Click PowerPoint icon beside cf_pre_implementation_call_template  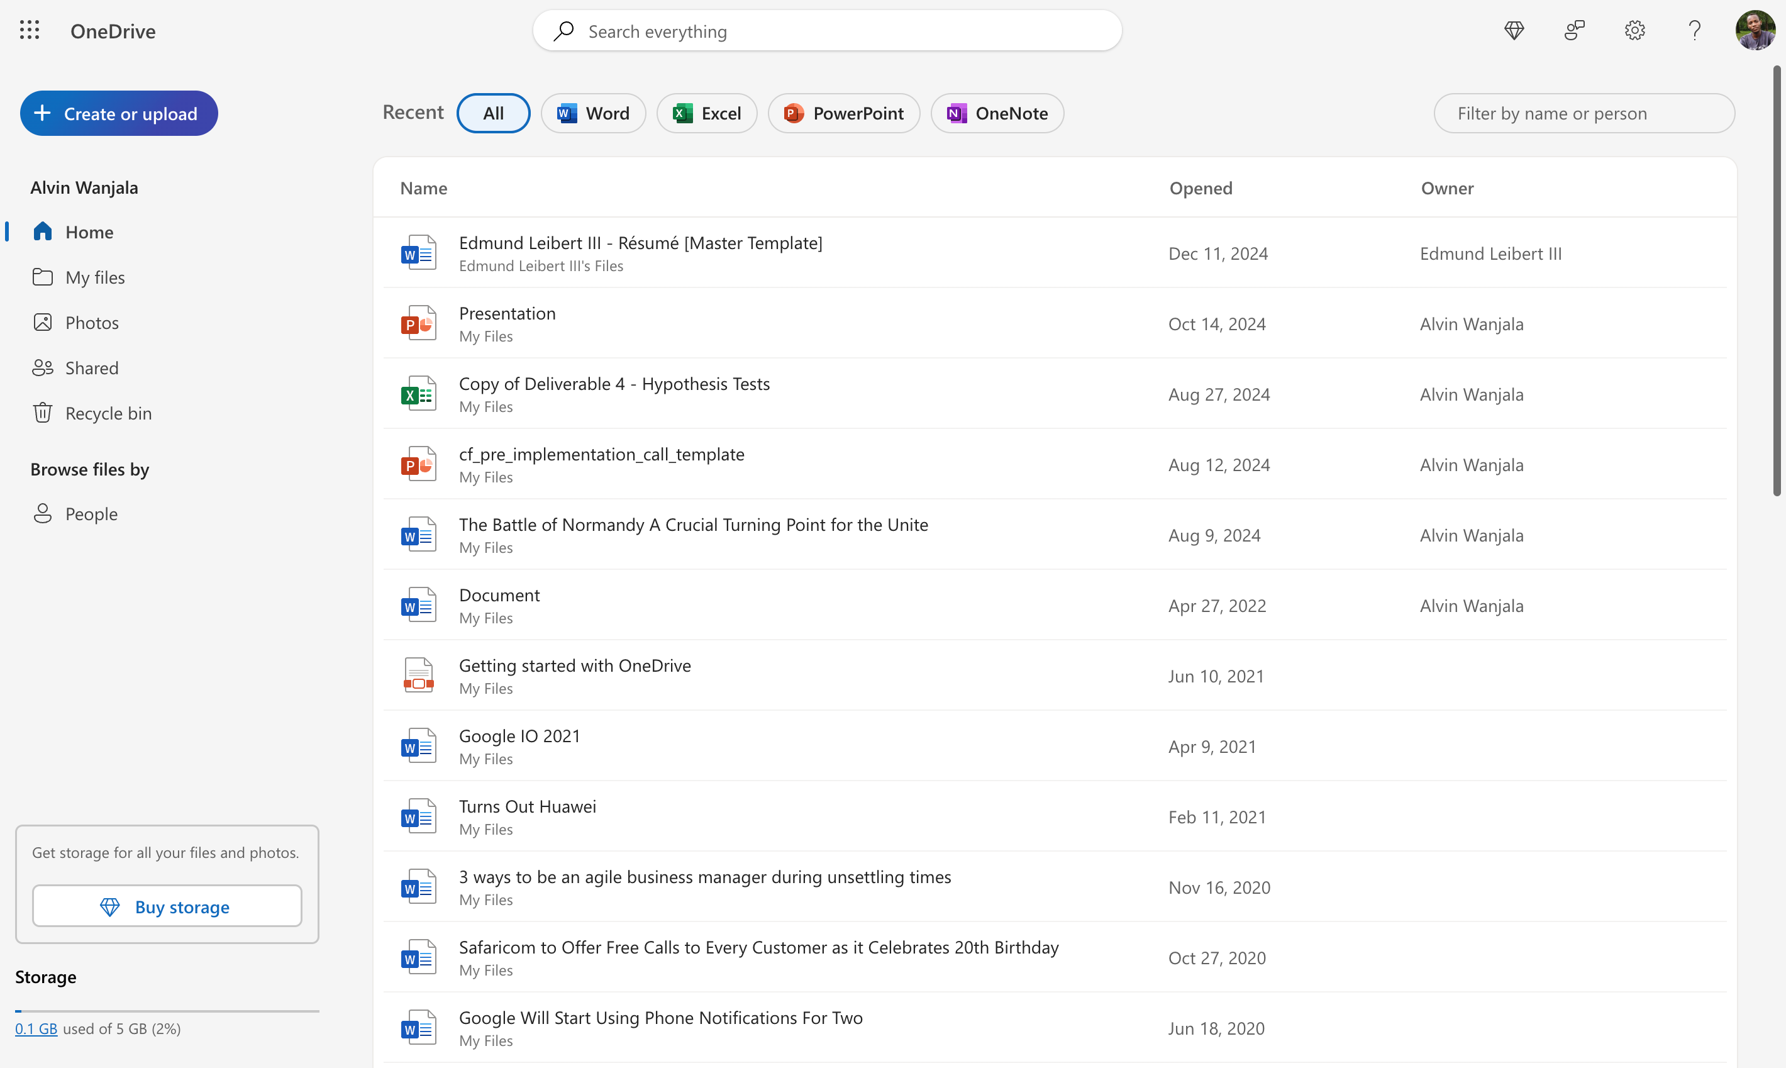(419, 464)
